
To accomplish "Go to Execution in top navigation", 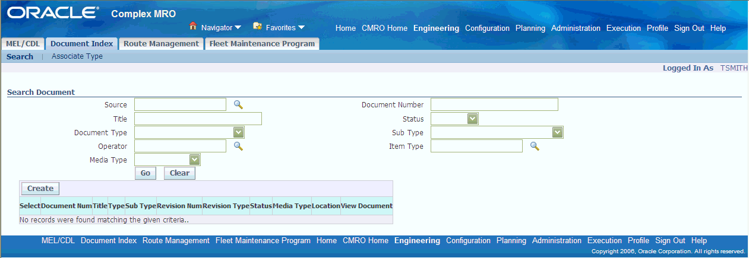I will coord(624,28).
